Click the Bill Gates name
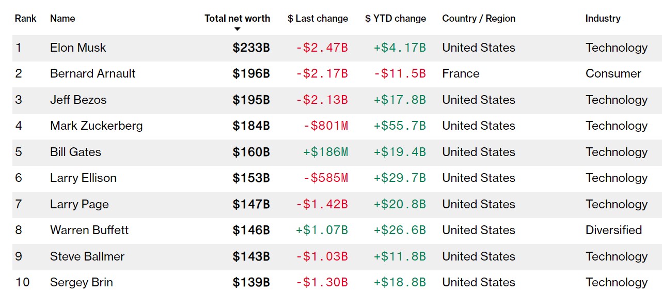This screenshot has height=291, width=662. 75,152
